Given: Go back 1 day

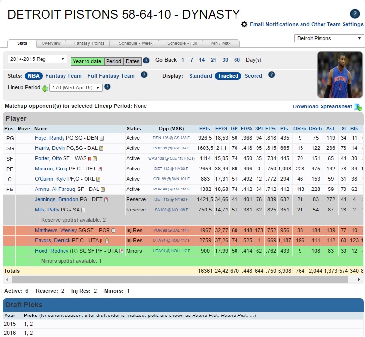Looking at the screenshot, I should pos(183,60).
